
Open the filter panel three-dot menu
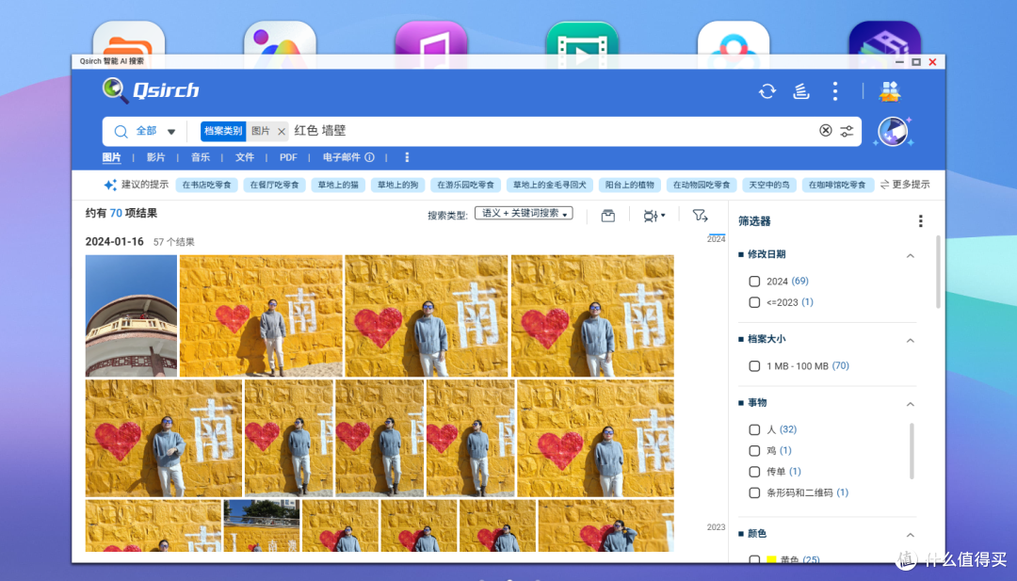pyautogui.click(x=920, y=221)
